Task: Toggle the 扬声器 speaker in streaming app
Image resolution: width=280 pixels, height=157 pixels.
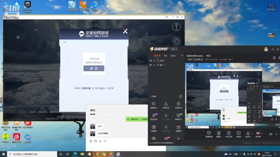Action: click(x=258, y=134)
